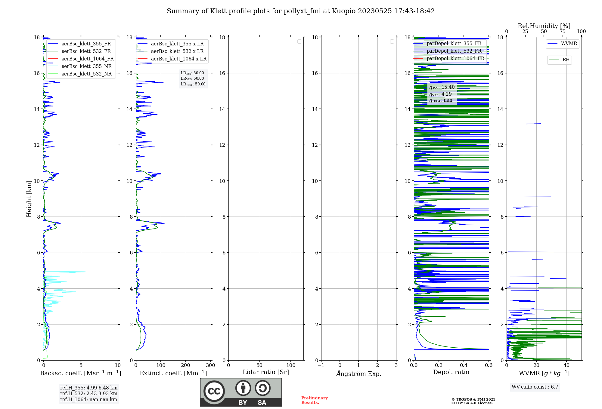Select legend entry aerBsc_klett_1064_FR
Screen dimensions: 602x409
(81, 59)
